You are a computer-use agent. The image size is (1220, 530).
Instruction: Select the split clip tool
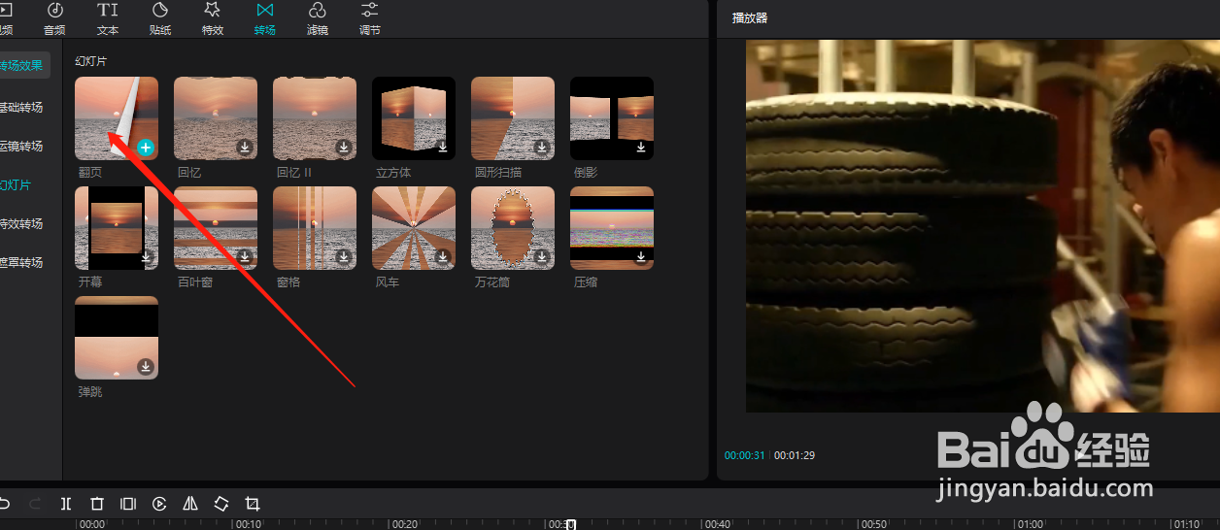pyautogui.click(x=66, y=504)
